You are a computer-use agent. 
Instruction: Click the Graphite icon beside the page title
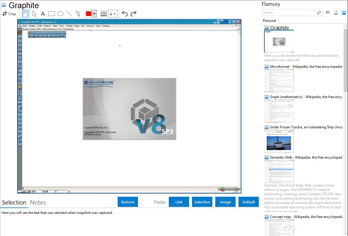(x=3, y=5)
